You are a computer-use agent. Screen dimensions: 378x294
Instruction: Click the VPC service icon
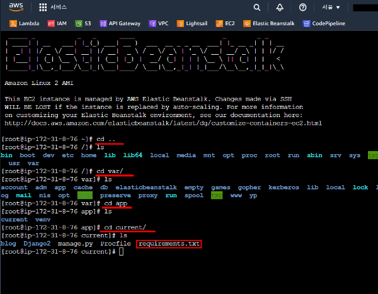click(x=152, y=24)
